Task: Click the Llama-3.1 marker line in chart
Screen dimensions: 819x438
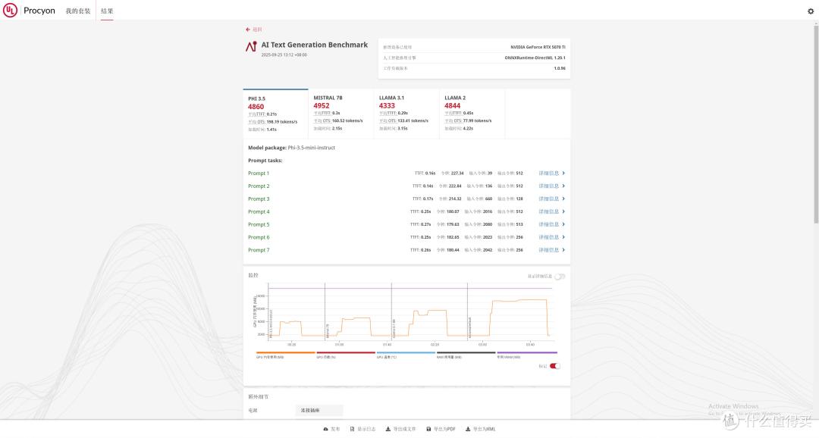Action: [x=392, y=311]
